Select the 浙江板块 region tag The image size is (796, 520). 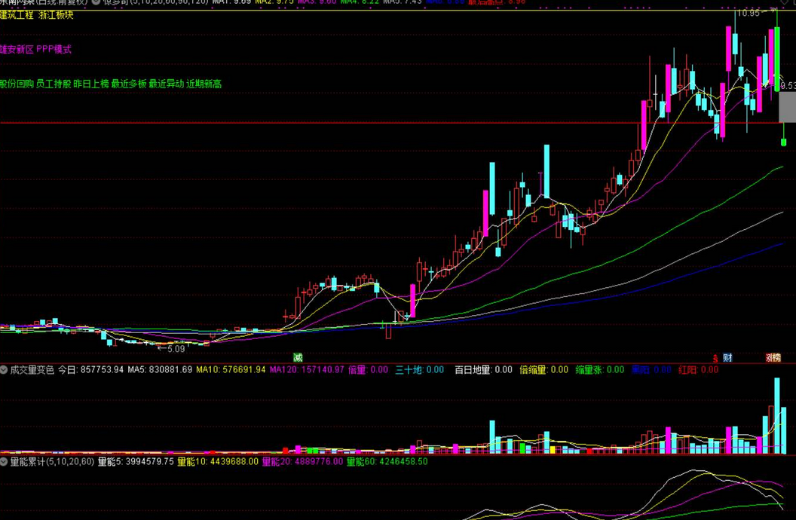(56, 15)
